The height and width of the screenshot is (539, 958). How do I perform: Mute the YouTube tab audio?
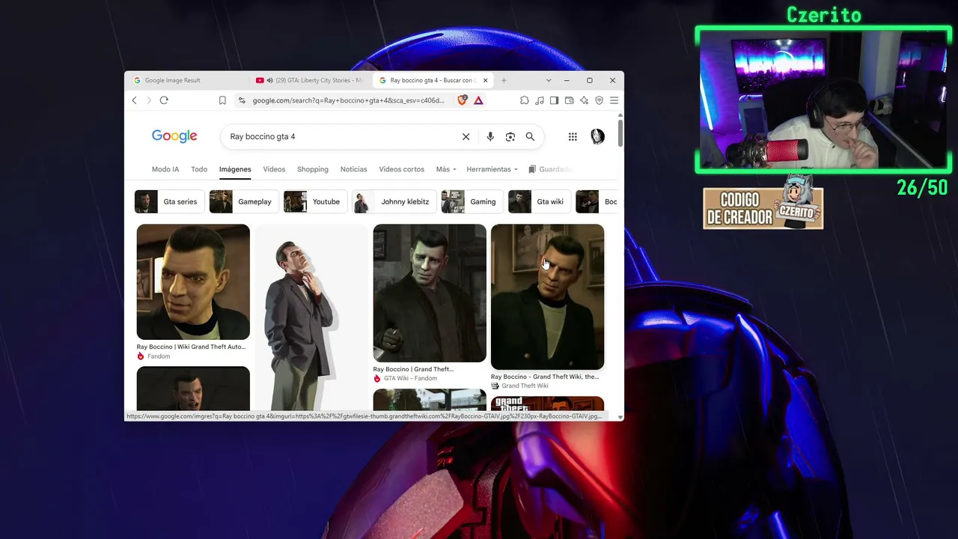[269, 80]
